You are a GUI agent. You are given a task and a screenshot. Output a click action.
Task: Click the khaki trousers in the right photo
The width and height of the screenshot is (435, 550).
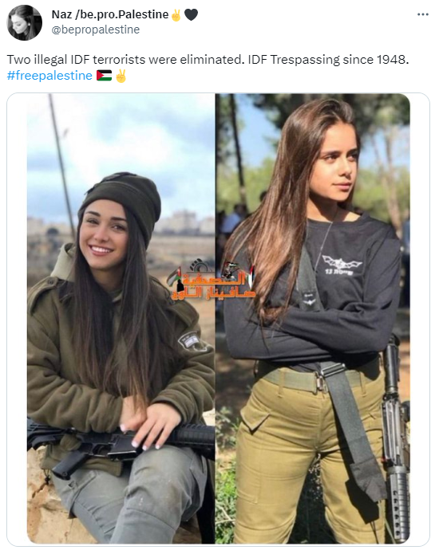(309, 459)
